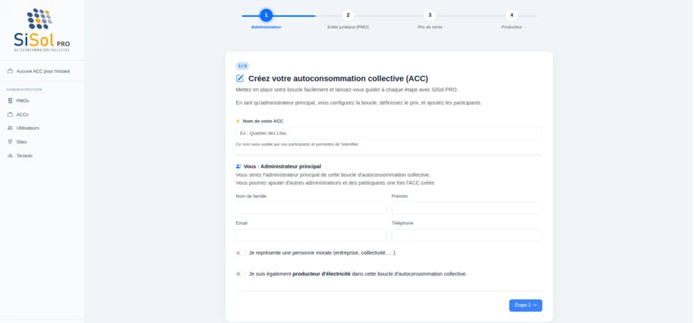Click 'Entité juridique (PMO)' step label
The image size is (694, 323).
coord(348,27)
